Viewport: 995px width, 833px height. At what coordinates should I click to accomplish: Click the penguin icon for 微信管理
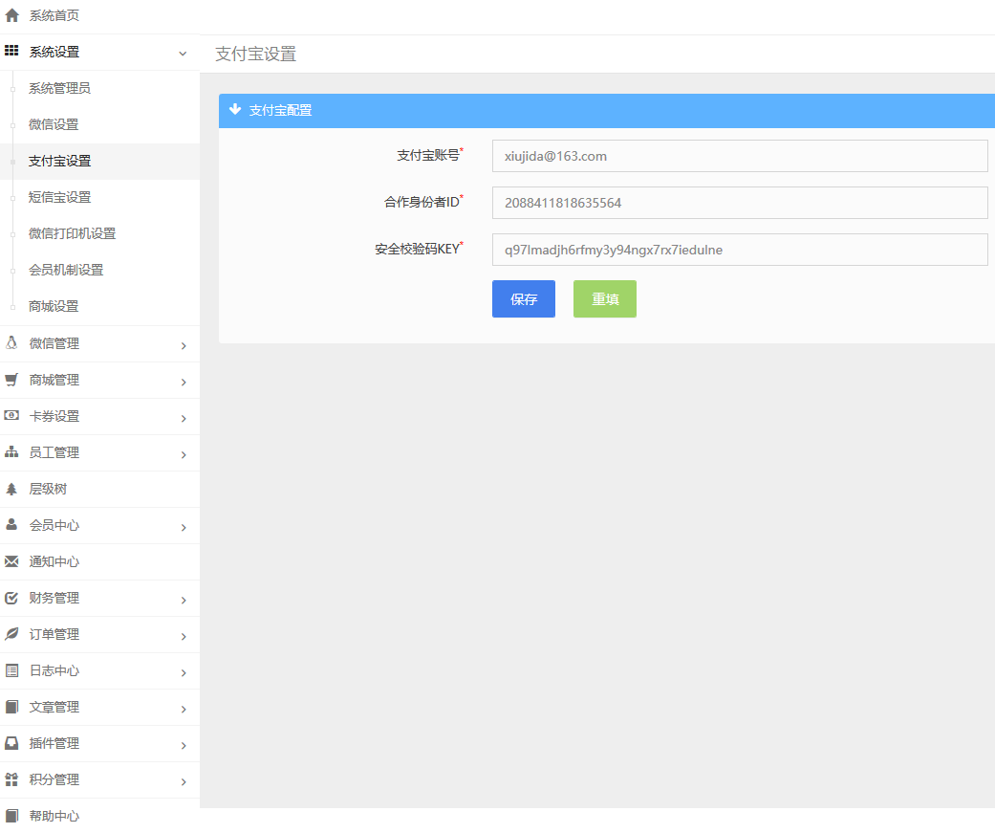pyautogui.click(x=11, y=342)
